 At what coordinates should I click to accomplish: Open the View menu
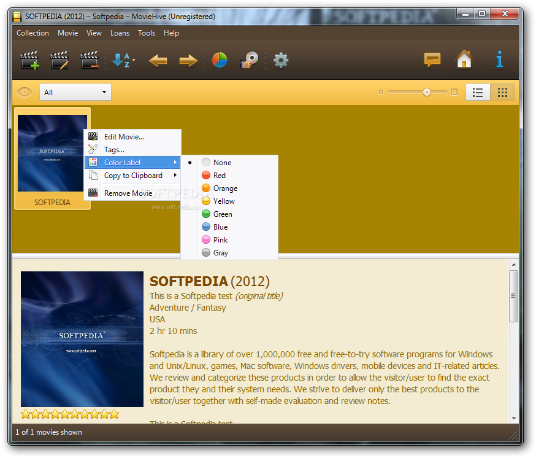pos(94,33)
